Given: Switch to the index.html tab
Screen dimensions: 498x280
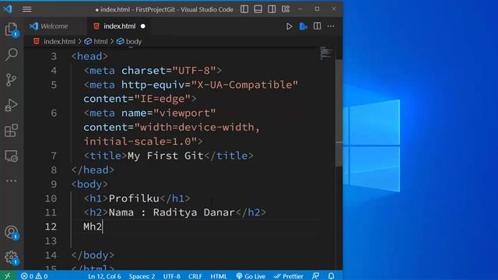Looking at the screenshot, I should click(x=119, y=26).
